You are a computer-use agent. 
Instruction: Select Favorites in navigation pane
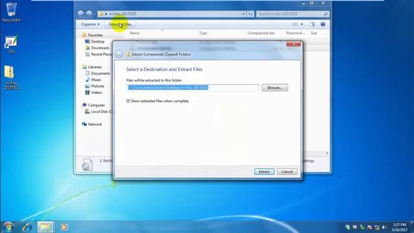tap(95, 35)
